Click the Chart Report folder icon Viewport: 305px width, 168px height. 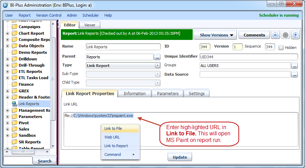[x=14, y=33]
